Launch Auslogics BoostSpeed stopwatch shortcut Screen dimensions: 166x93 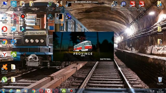click(x=13, y=5)
